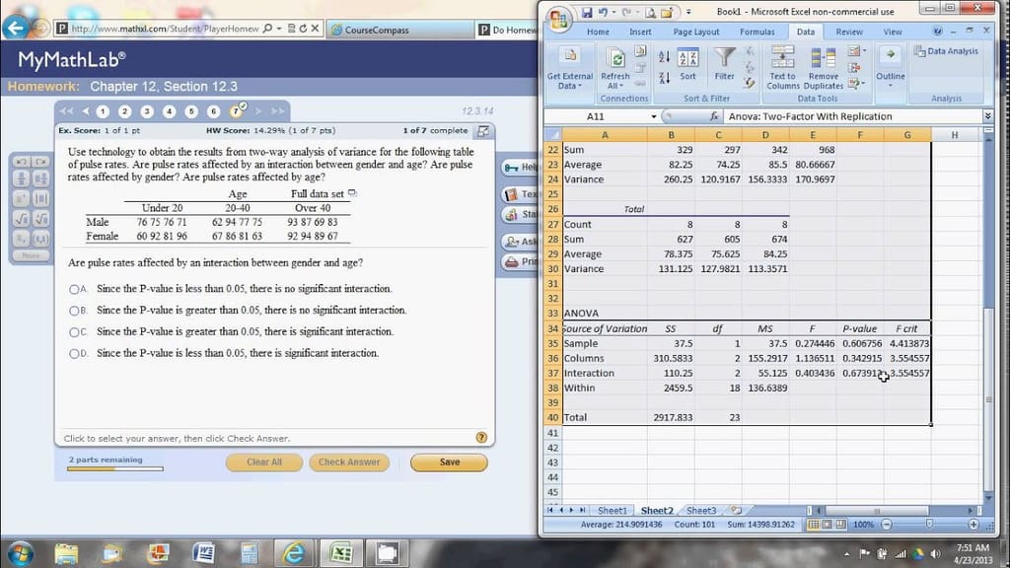The image size is (1010, 568).
Task: Click the Save button in MyMathLab
Action: (449, 461)
